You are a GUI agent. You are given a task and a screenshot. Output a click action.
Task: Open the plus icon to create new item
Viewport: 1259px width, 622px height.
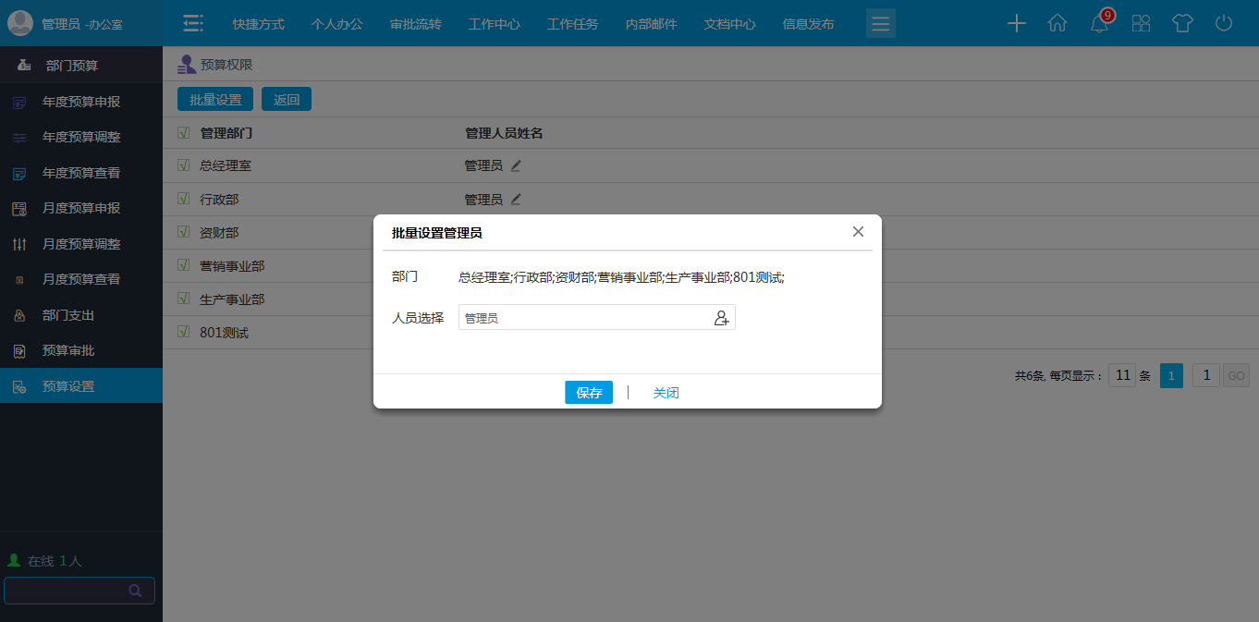[1016, 23]
